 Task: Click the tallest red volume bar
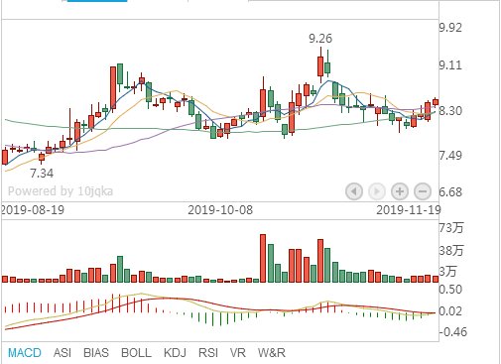[x=263, y=258]
